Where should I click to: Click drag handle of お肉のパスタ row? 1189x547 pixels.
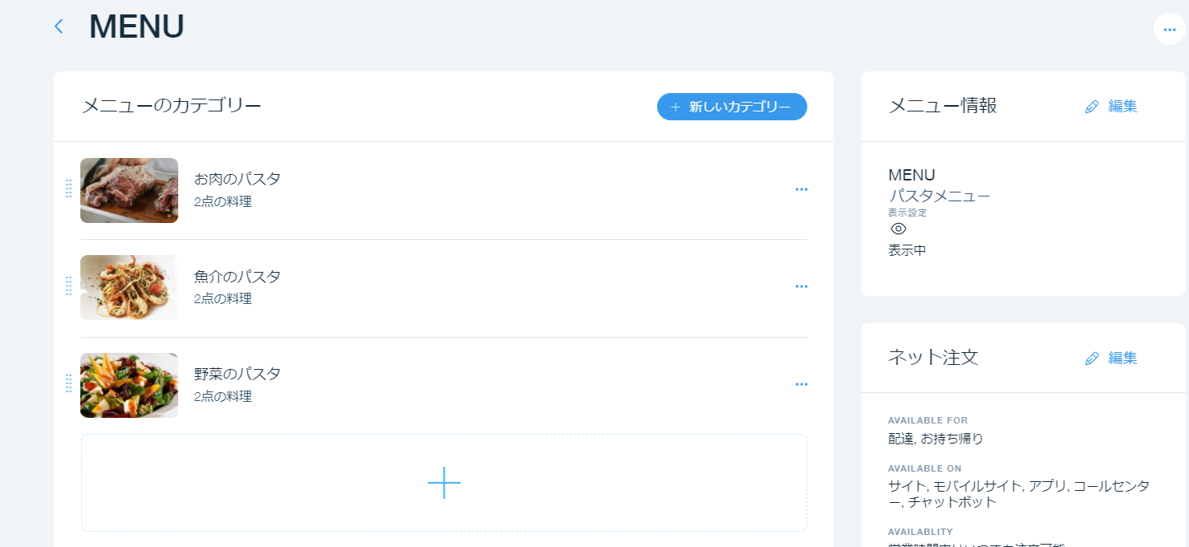click(x=68, y=188)
